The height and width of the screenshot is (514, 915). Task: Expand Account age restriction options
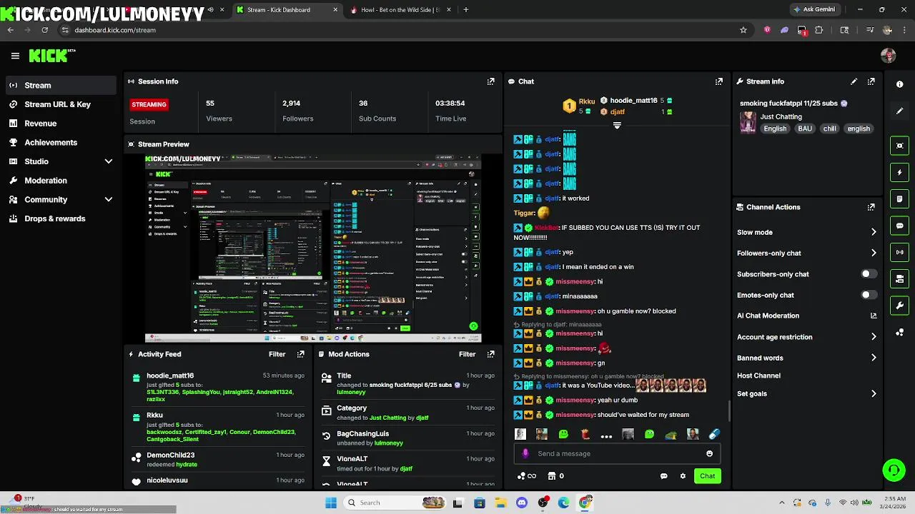coord(874,337)
